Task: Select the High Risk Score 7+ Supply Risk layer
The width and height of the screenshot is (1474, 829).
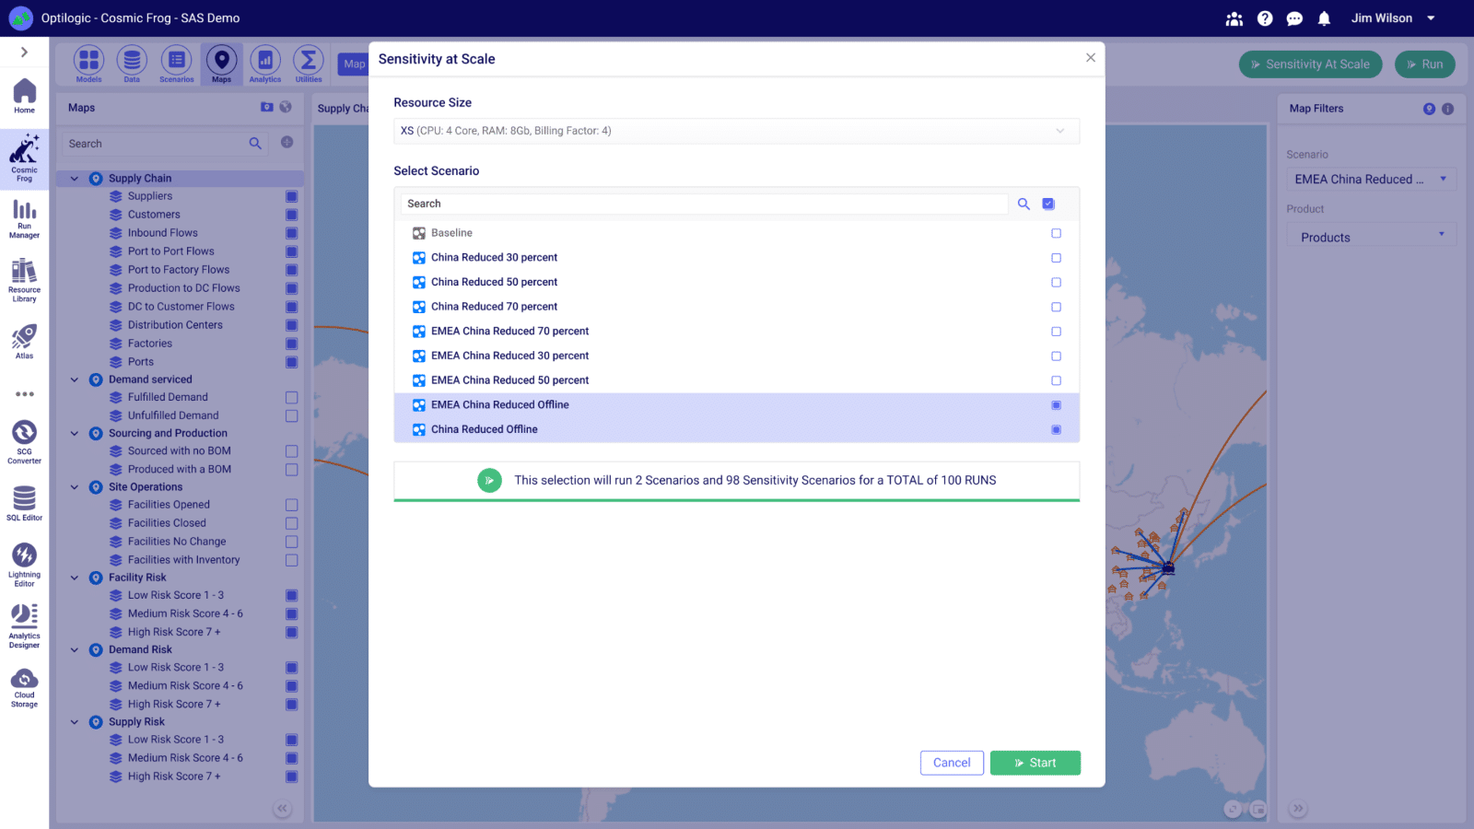Action: 174,776
